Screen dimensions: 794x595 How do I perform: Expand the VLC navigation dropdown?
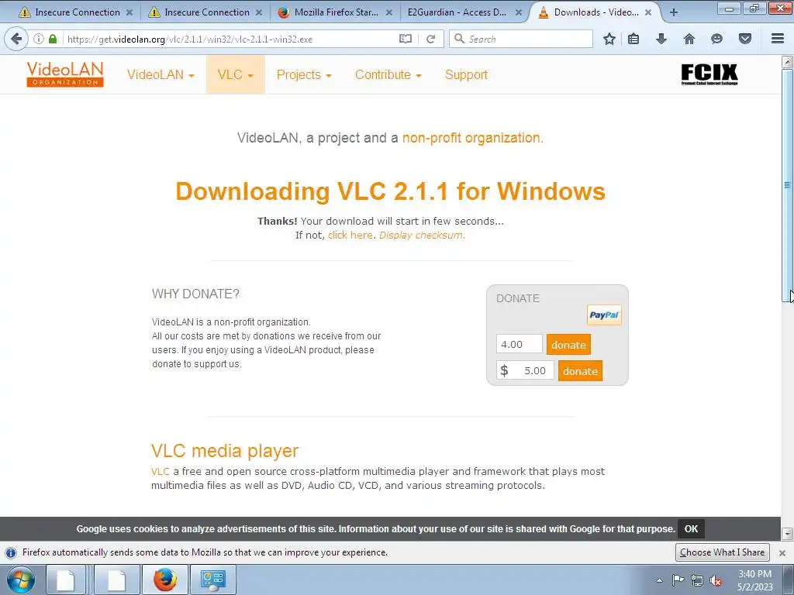236,74
